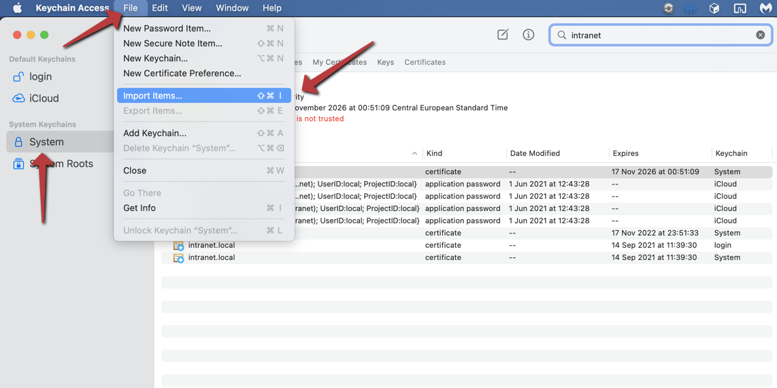Viewport: 777px width, 388px height.
Task: Open the Malwarebytes menu bar icon
Action: coord(765,8)
